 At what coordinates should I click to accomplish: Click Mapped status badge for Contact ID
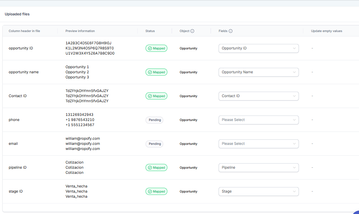coord(156,96)
